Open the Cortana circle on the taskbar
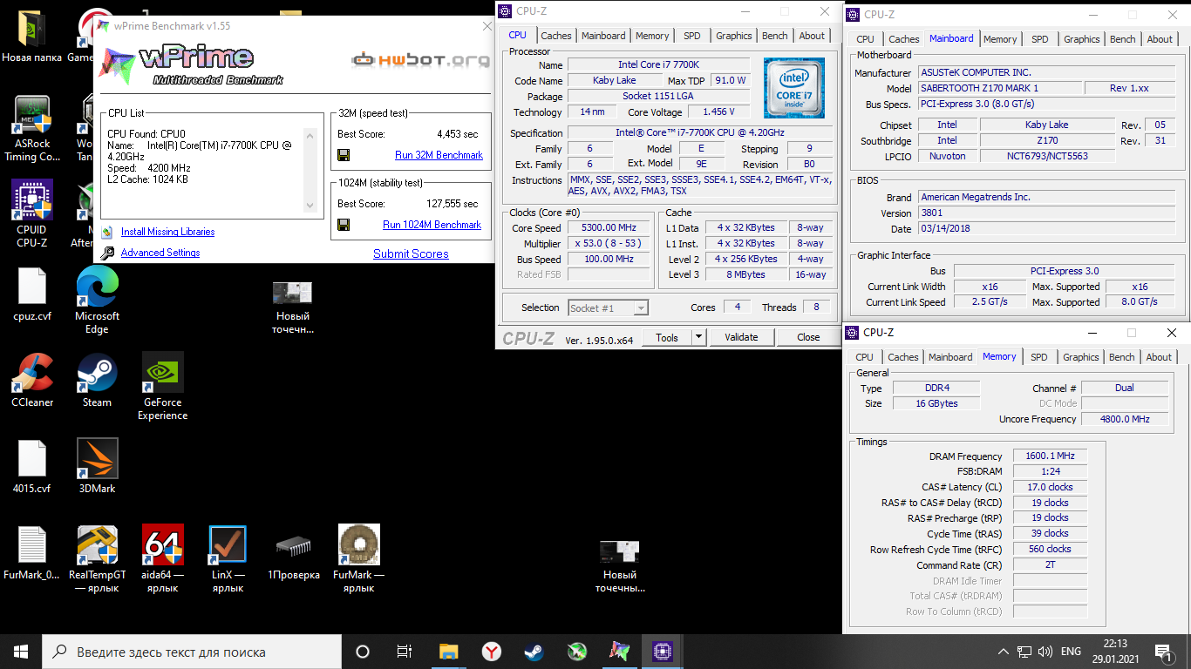Image resolution: width=1191 pixels, height=669 pixels. (x=363, y=651)
